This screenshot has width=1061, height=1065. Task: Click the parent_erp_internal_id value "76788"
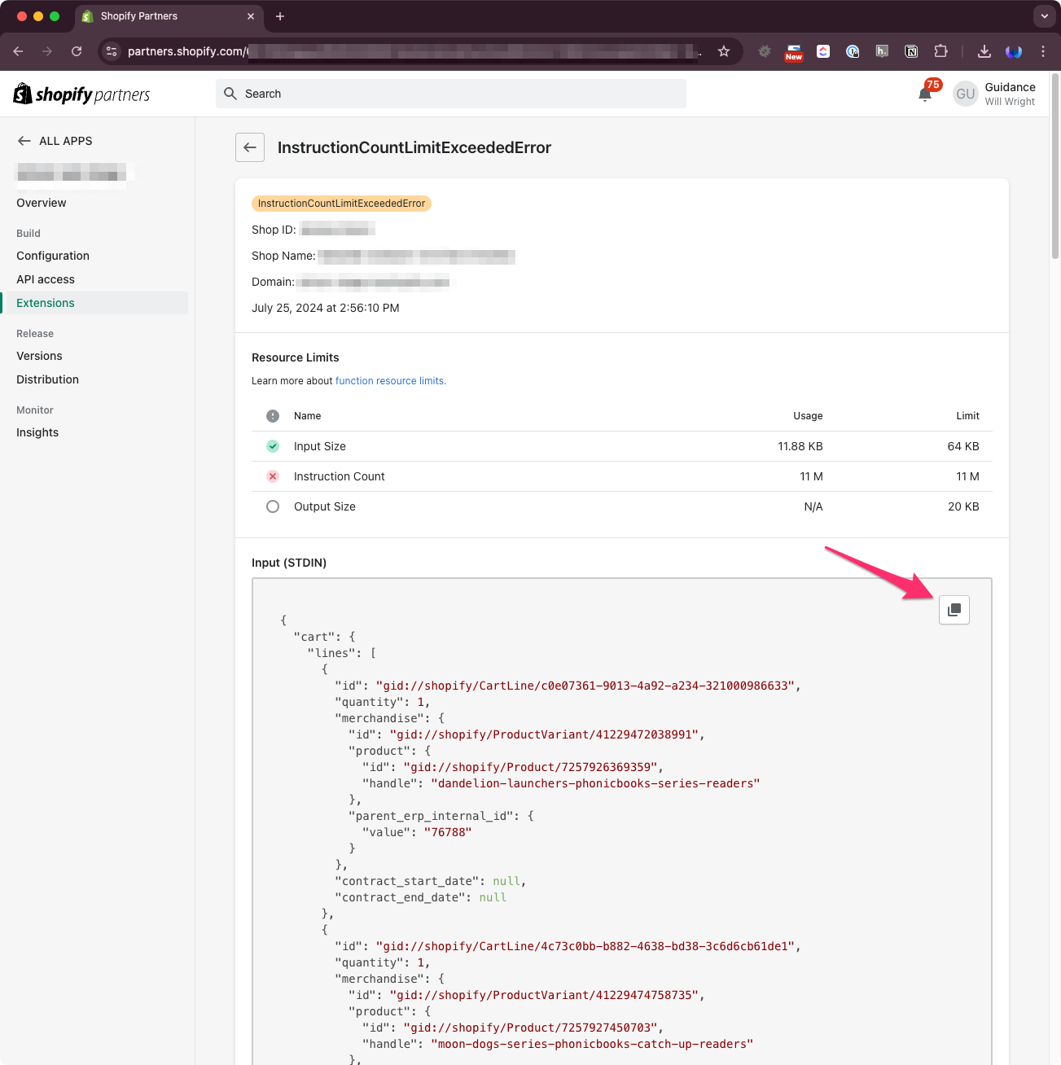(448, 832)
